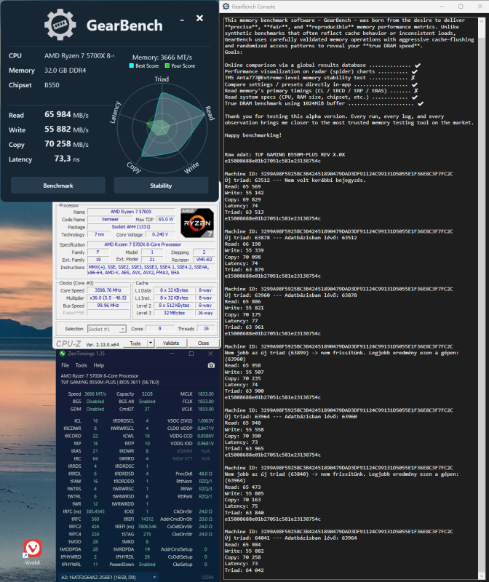
Task: Click the 'Raw adat: TUF GAMING B550M-PLUS' line
Action: 285,154
